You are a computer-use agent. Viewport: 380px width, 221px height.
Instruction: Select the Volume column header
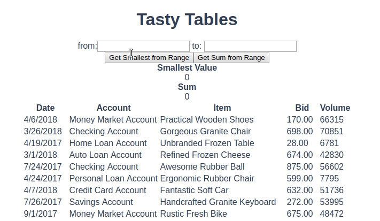click(335, 108)
